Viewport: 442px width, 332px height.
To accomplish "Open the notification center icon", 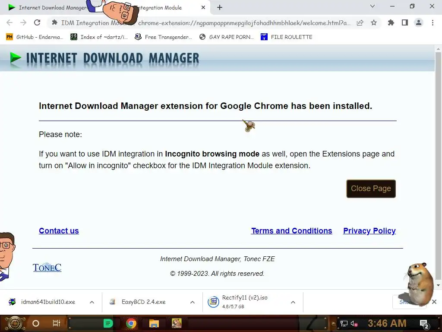I will [425, 324].
